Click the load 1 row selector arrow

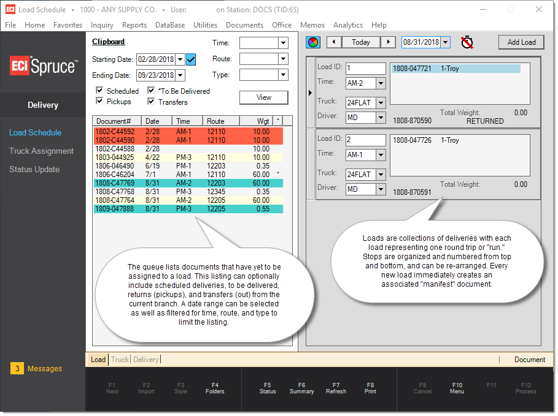coord(311,93)
